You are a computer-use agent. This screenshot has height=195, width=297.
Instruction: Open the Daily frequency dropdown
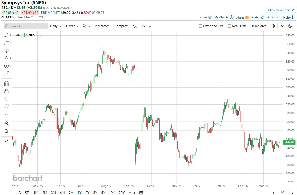click(x=56, y=26)
